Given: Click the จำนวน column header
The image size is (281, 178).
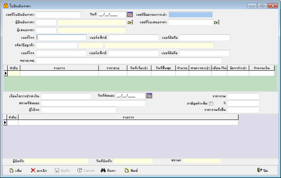Looking at the screenshot, I should [182, 68].
